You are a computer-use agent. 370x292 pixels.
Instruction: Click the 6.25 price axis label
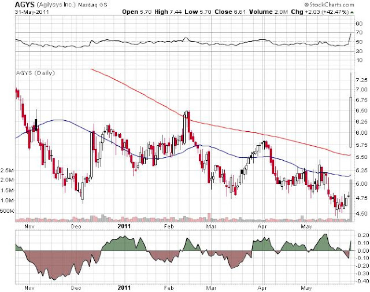(x=361, y=121)
